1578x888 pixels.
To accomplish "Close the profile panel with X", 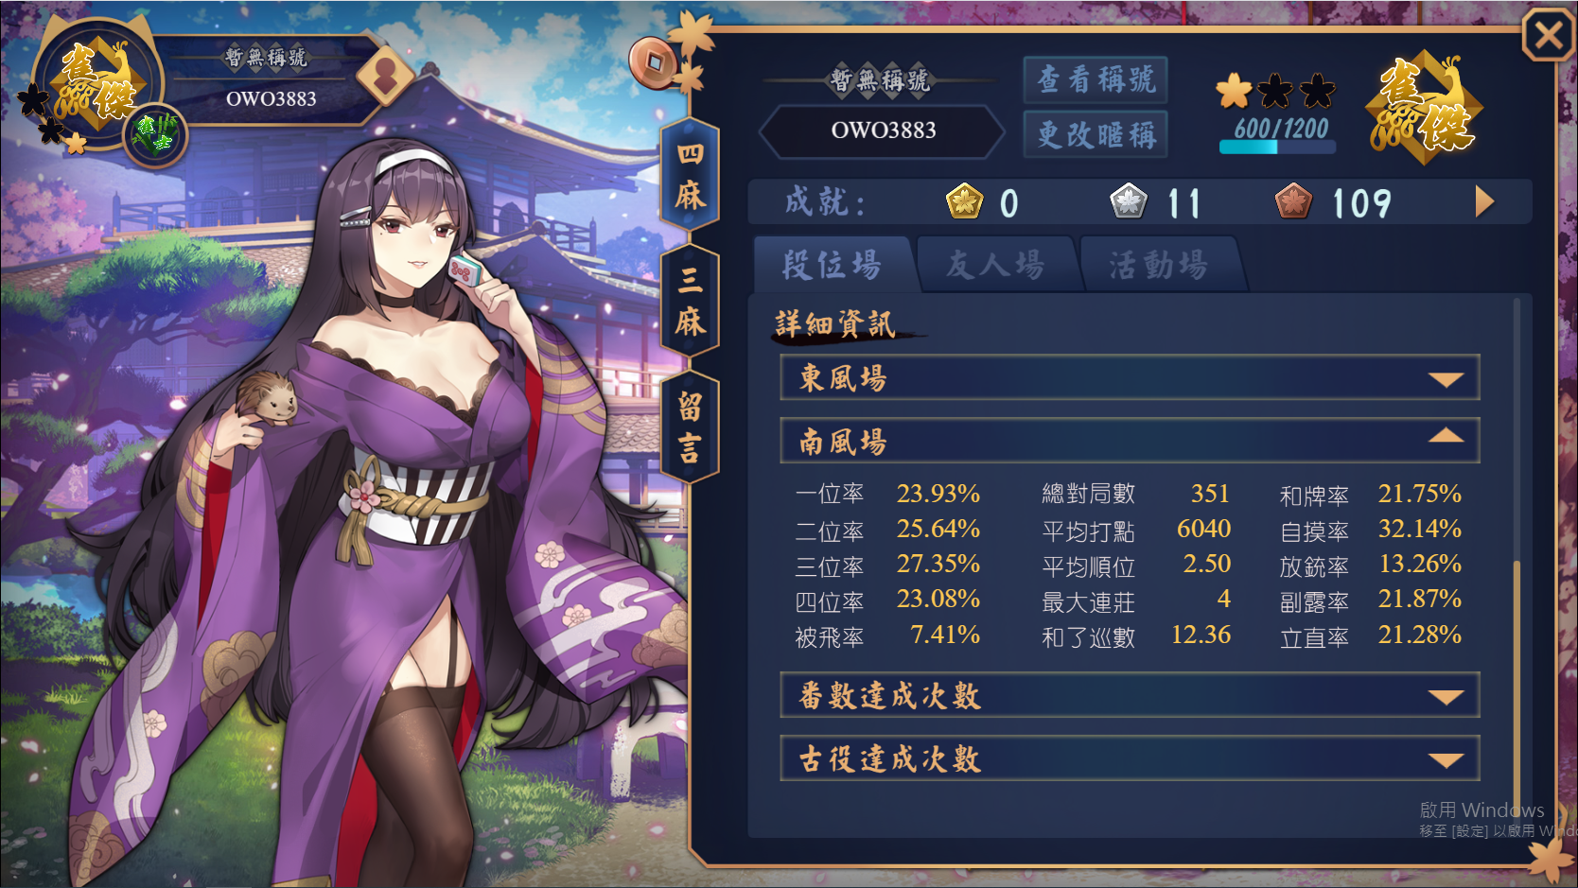I will pyautogui.click(x=1549, y=36).
